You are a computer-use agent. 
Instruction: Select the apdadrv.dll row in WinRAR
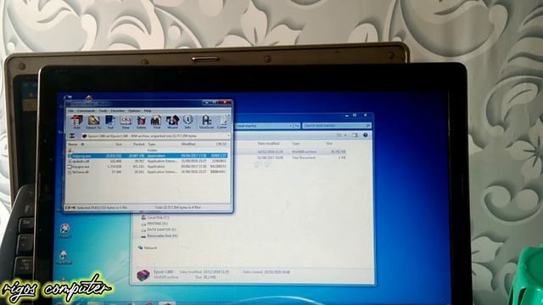pyautogui.click(x=147, y=161)
